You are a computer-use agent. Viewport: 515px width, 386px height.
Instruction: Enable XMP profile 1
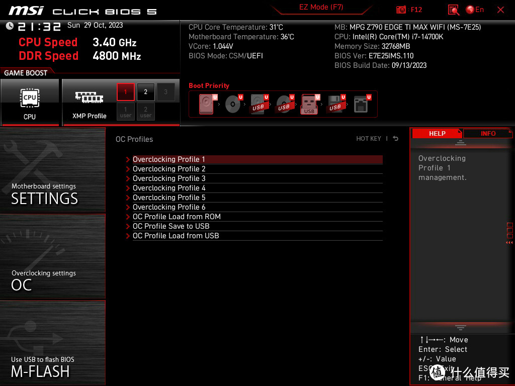[125, 92]
